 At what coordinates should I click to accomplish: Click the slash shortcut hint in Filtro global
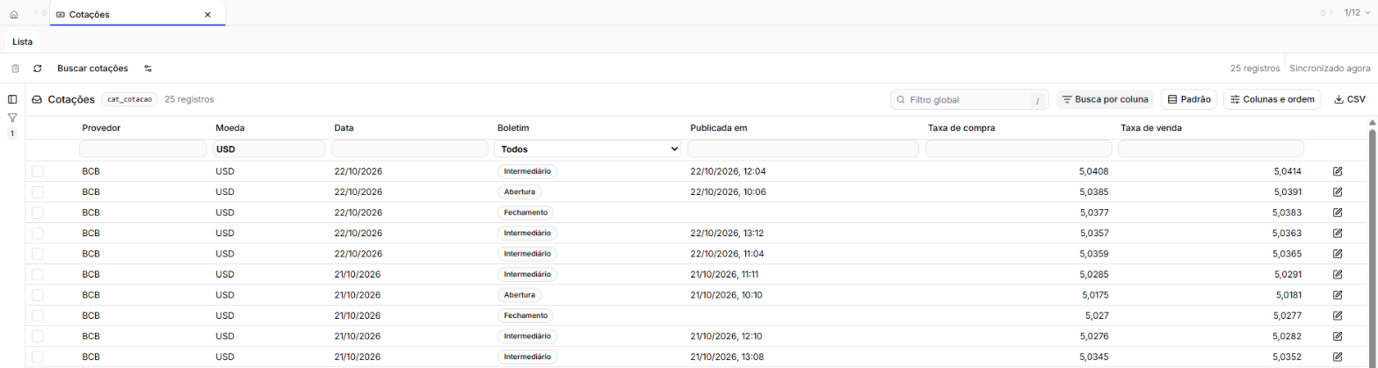pyautogui.click(x=1037, y=100)
